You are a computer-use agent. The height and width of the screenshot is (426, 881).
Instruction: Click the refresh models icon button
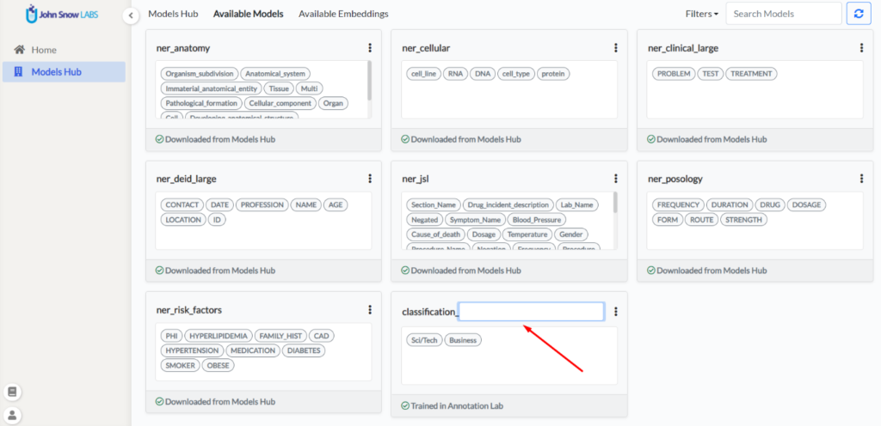[x=859, y=14]
